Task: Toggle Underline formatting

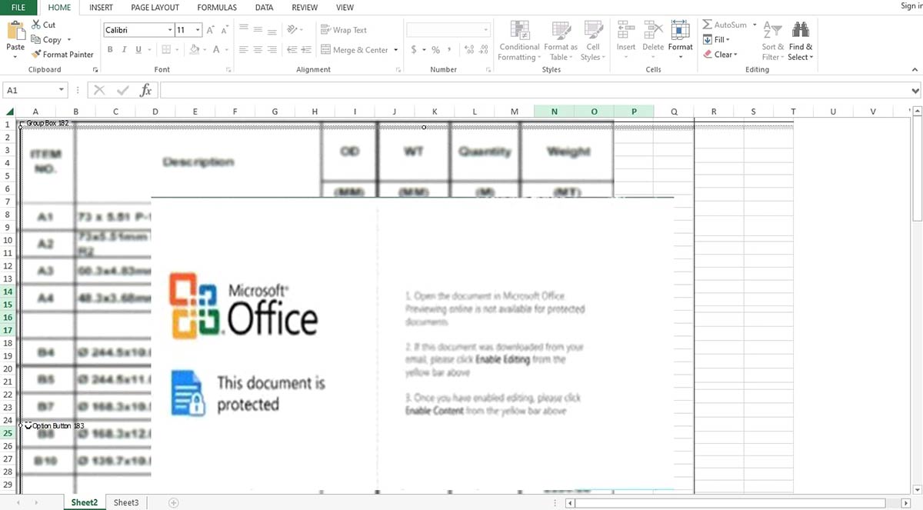Action: [138, 49]
